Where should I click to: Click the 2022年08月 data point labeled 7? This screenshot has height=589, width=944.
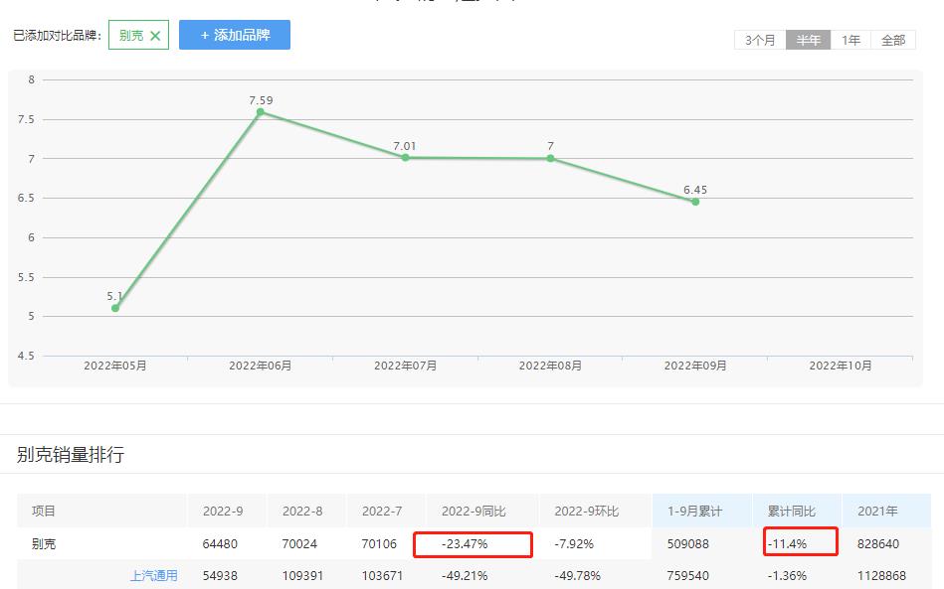click(550, 159)
